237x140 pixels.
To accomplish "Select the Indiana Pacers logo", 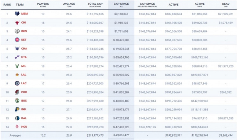I will point(17,109).
